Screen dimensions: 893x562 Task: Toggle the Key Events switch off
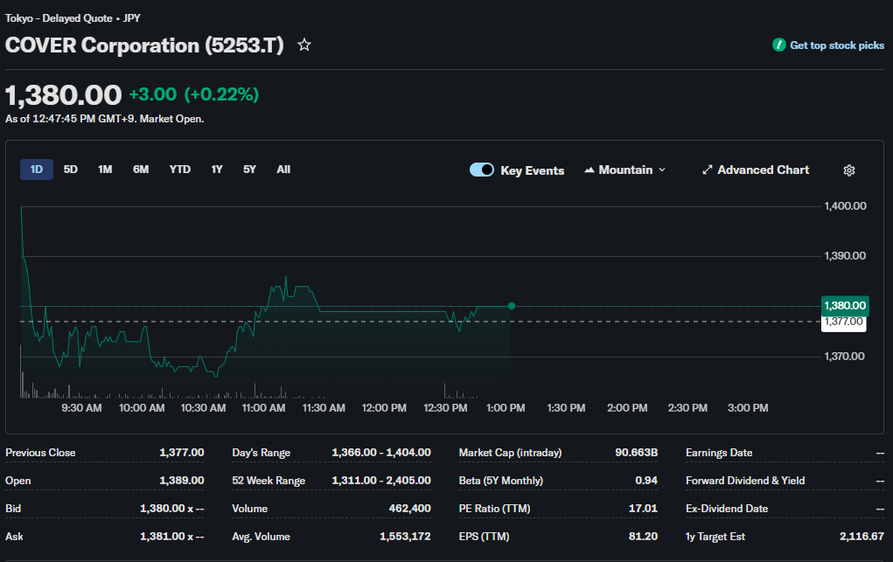click(482, 170)
